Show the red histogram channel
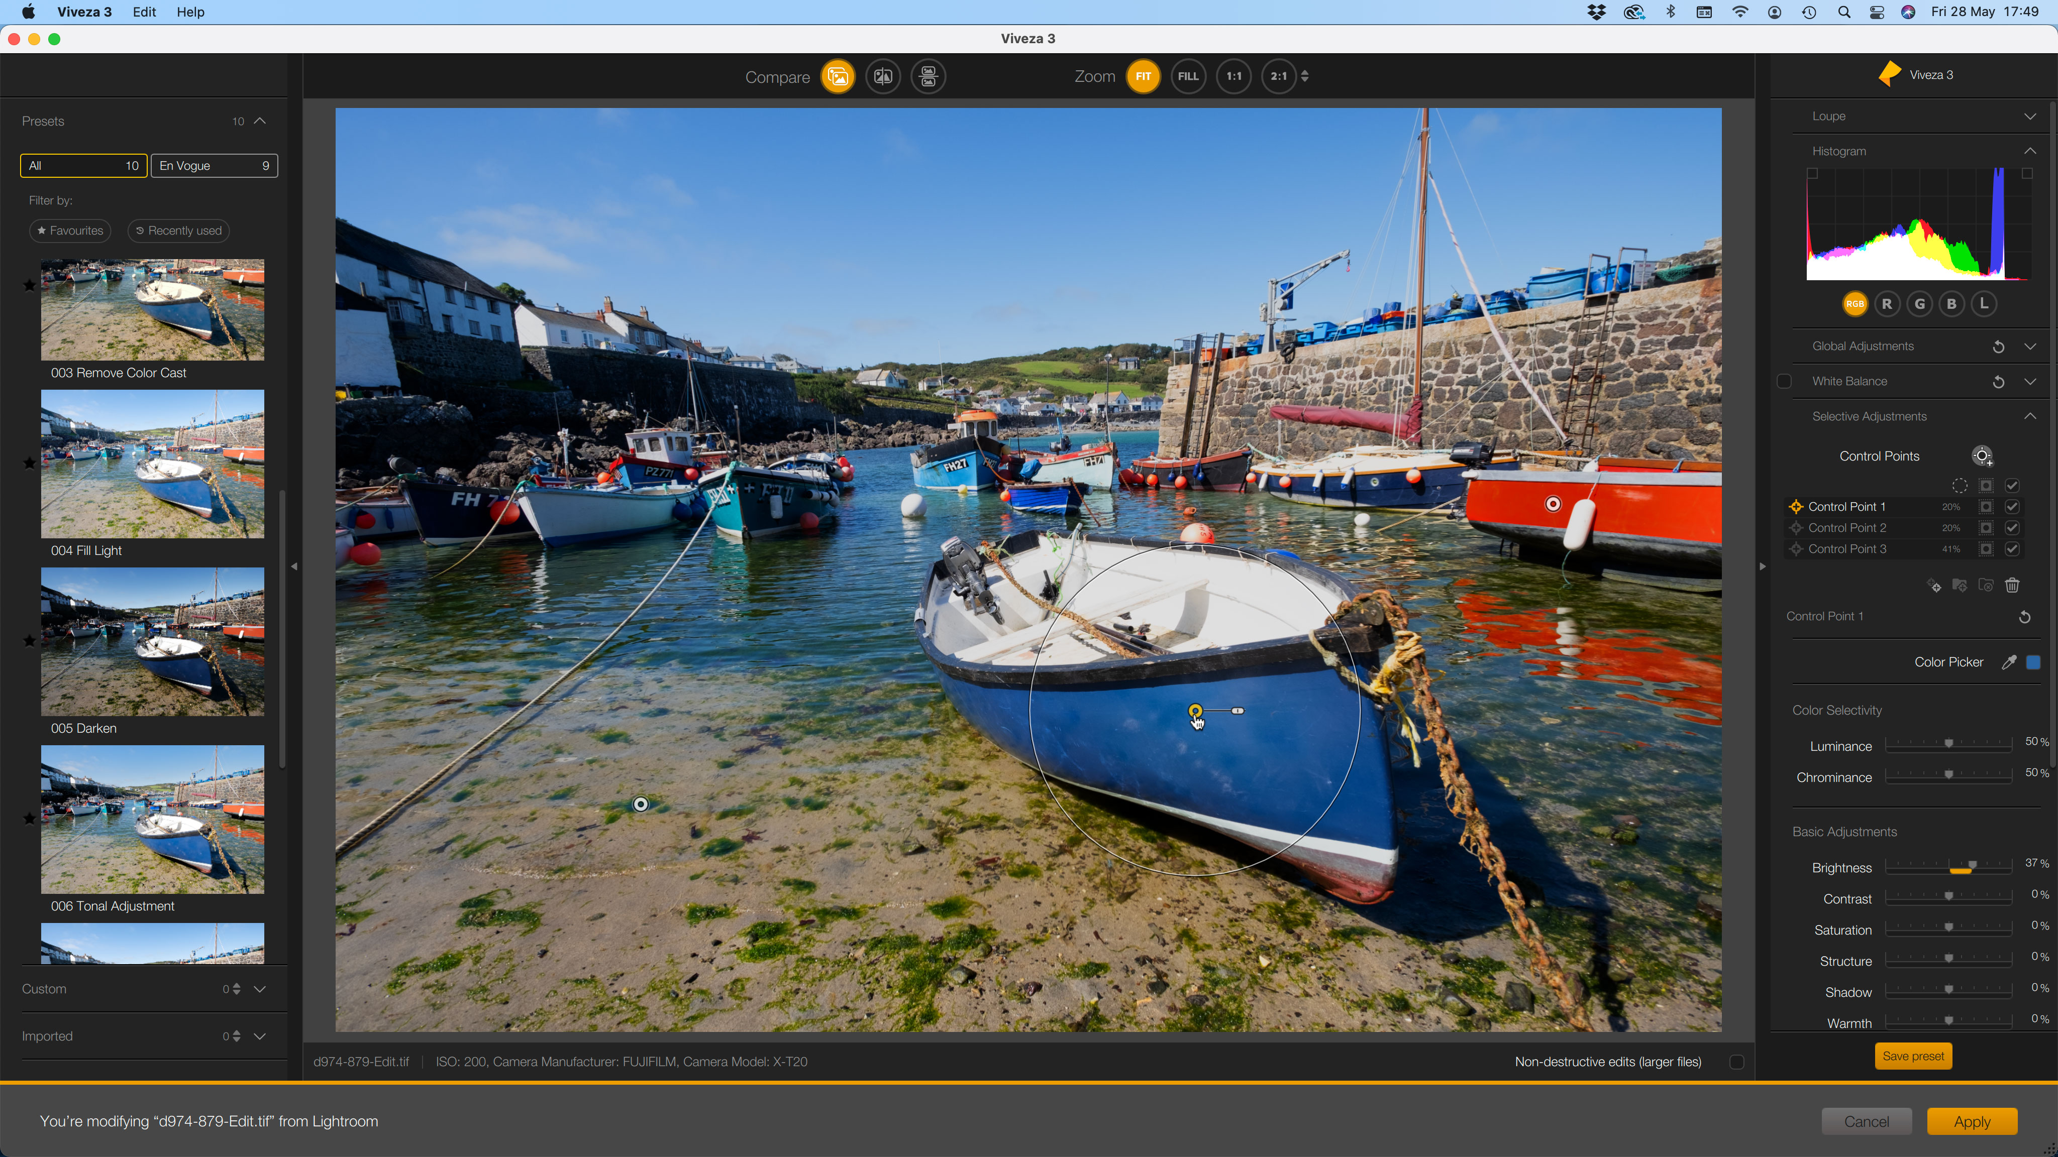This screenshot has width=2058, height=1157. (1887, 304)
